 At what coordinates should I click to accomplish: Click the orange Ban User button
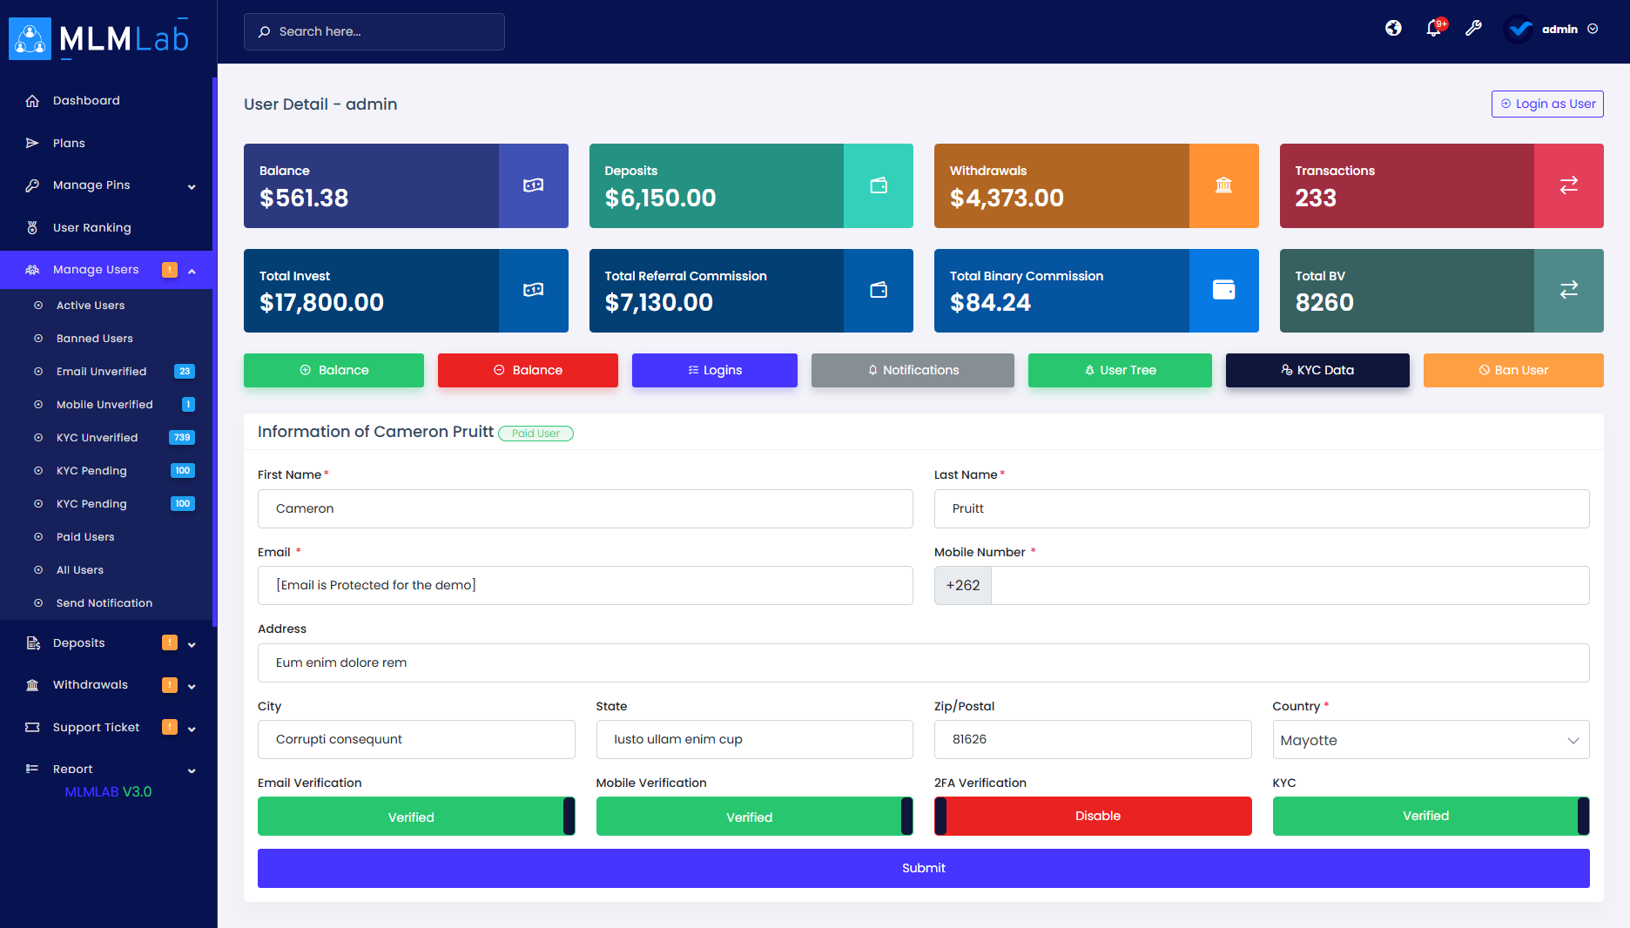(x=1513, y=370)
